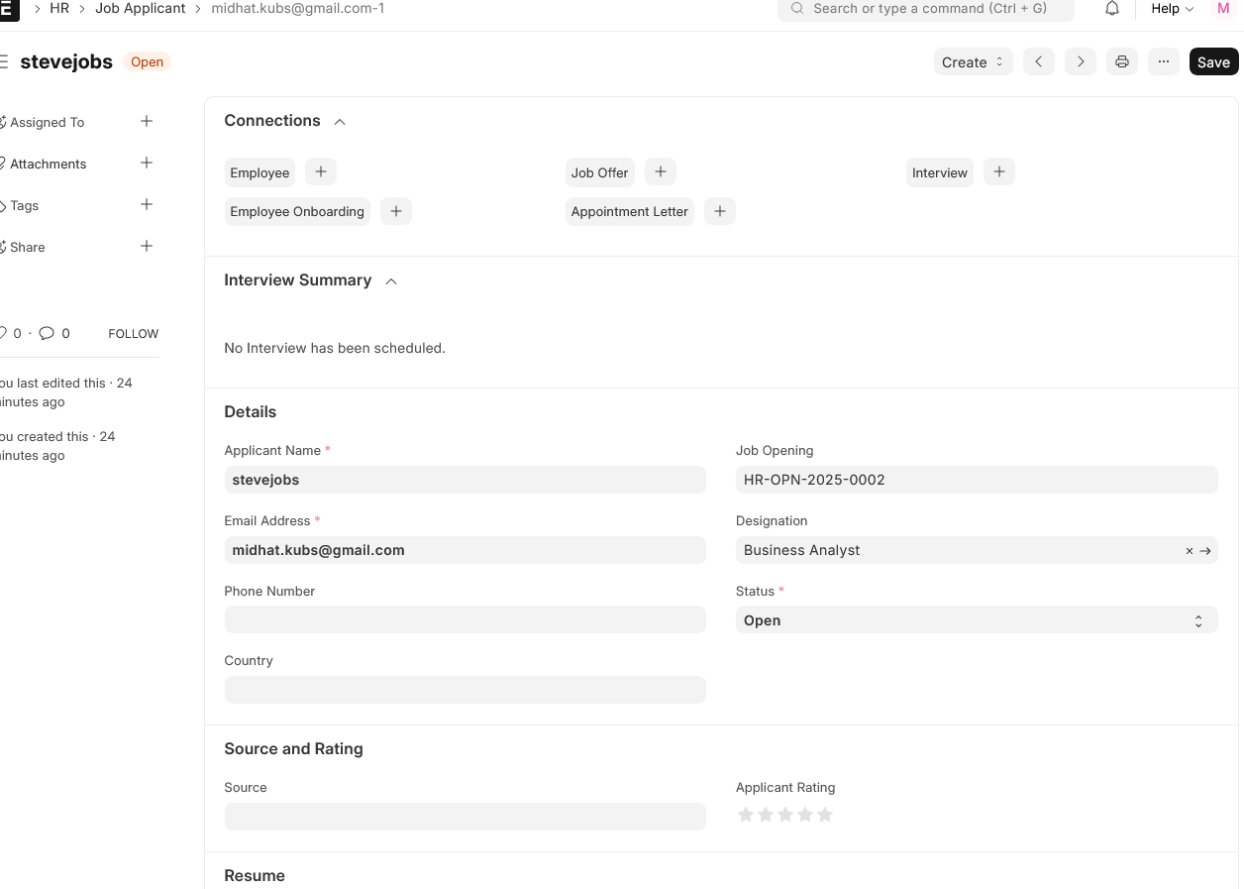Set applicant rating to five stars

pyautogui.click(x=825, y=815)
